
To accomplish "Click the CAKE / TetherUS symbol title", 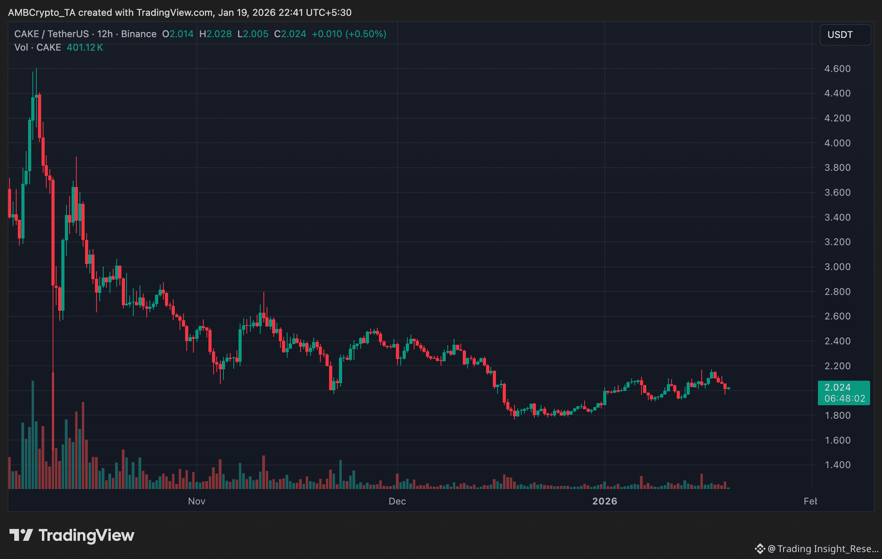I will click(x=51, y=34).
